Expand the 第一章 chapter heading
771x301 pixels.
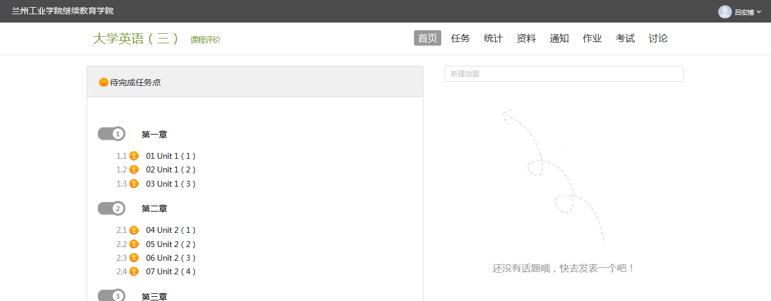[x=154, y=135]
